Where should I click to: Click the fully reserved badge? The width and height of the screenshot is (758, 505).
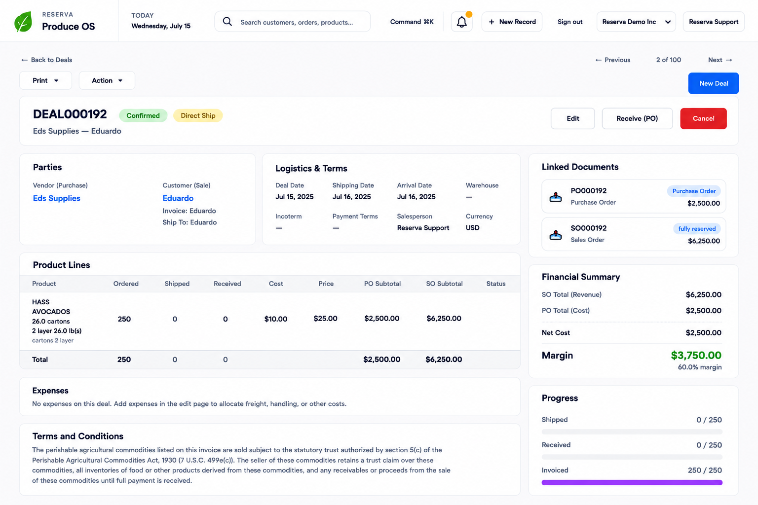click(x=697, y=228)
